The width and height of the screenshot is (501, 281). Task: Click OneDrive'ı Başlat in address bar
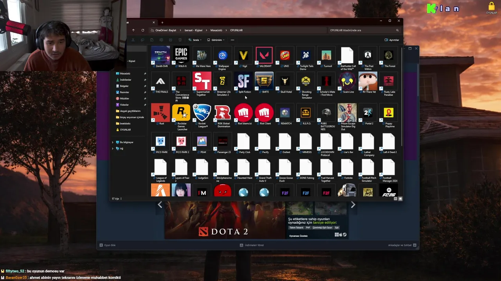tap(166, 30)
